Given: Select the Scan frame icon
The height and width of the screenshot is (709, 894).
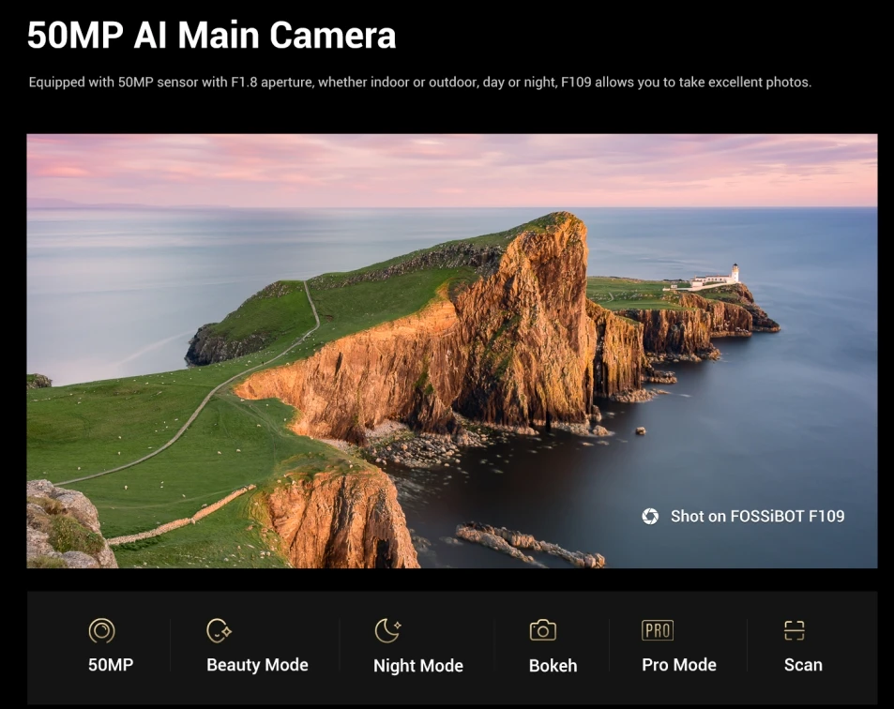Looking at the screenshot, I should click(x=795, y=630).
